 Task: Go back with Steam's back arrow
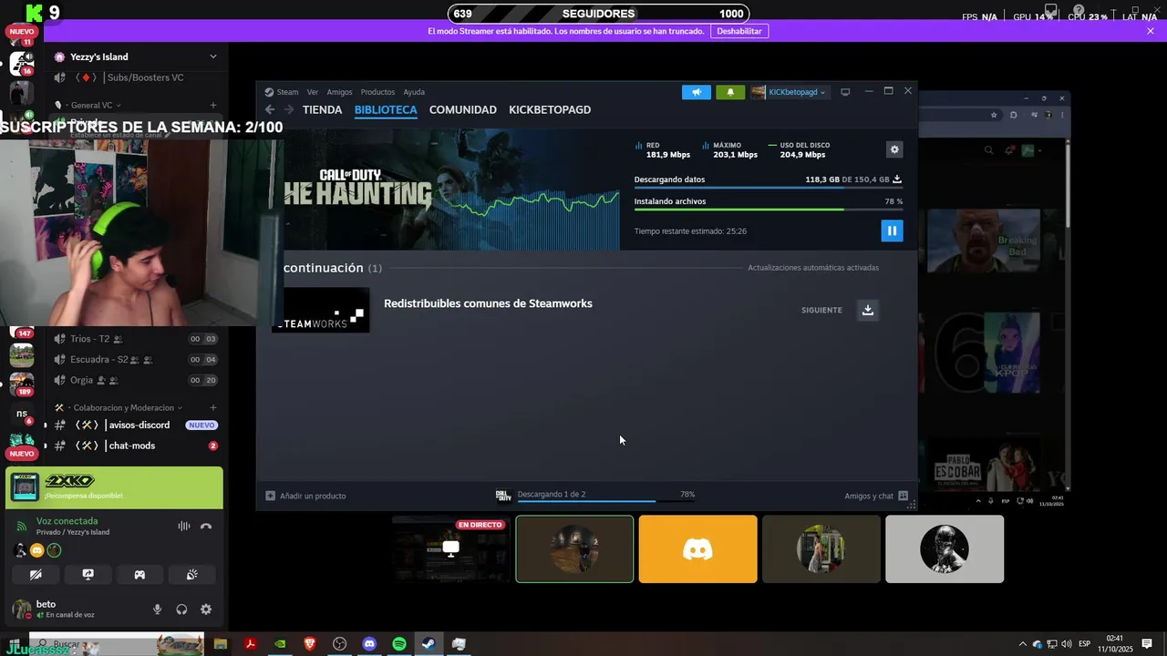(x=270, y=109)
